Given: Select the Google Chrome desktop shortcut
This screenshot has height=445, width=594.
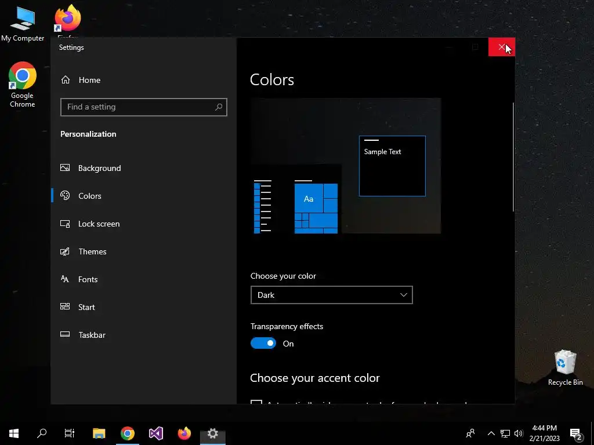Looking at the screenshot, I should tap(23, 85).
